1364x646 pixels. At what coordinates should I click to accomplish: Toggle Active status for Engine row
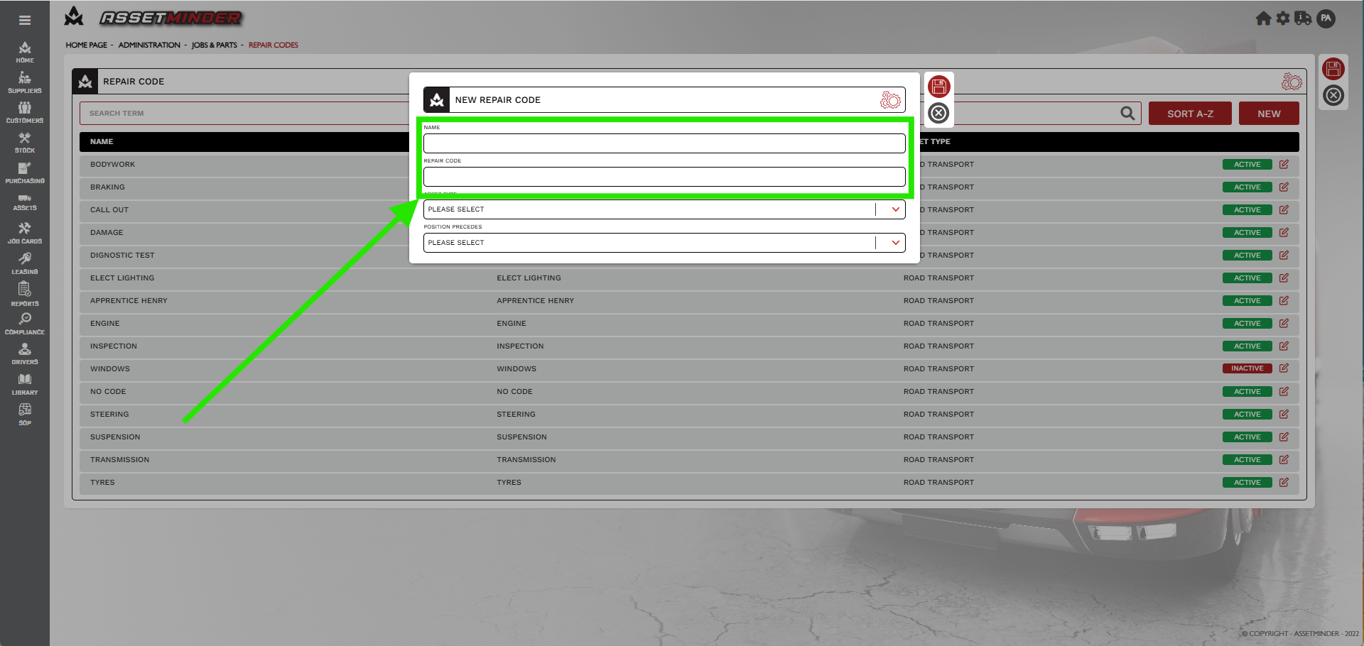click(x=1247, y=324)
